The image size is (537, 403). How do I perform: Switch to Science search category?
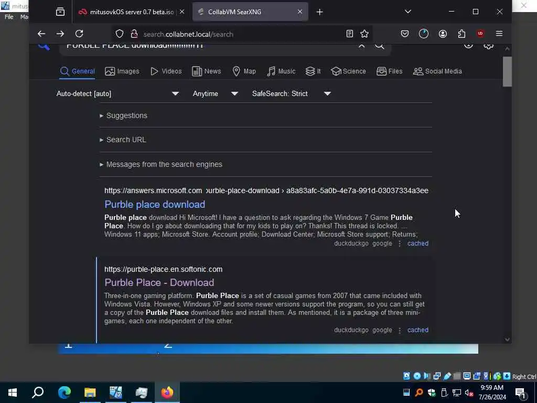click(349, 71)
